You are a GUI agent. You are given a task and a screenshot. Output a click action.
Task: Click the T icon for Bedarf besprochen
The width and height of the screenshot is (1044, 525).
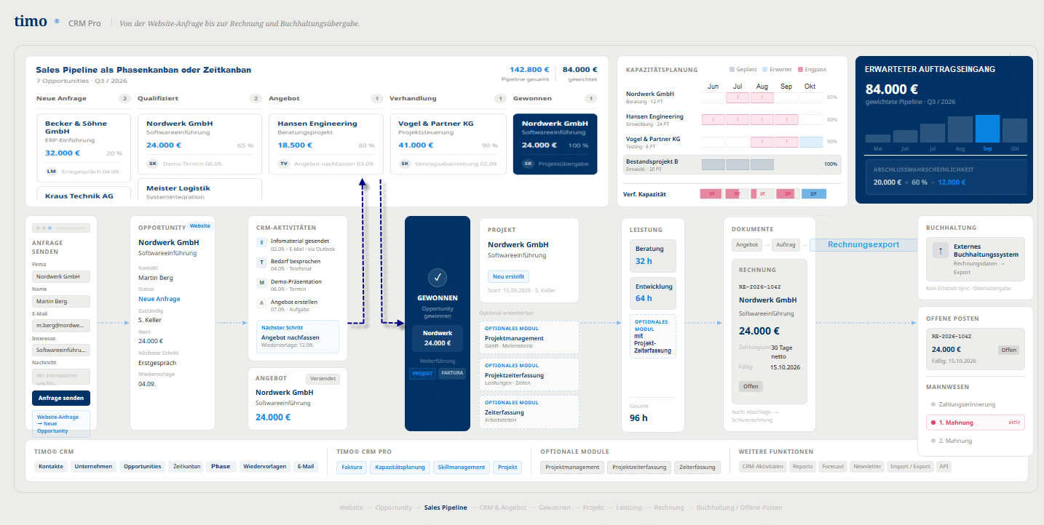(x=262, y=262)
